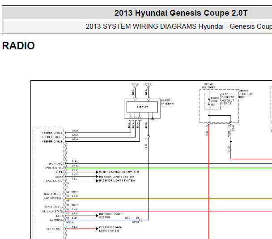Click the arrowhead pointing to STARTING/CHARGING SYSTEM
The height and width of the screenshot is (239, 272).
pyautogui.click(x=97, y=172)
